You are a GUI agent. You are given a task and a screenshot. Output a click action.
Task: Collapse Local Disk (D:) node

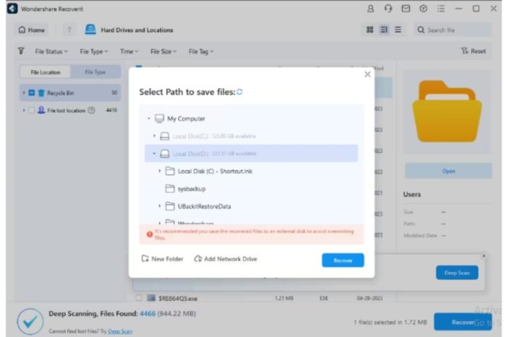click(154, 154)
